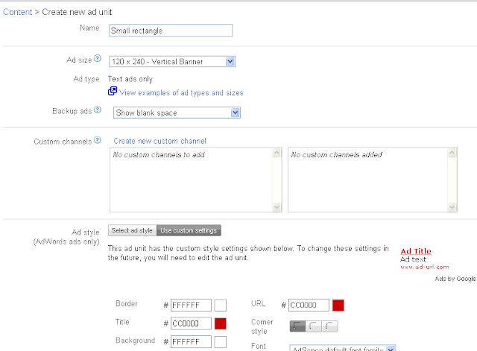Viewport: 477px width, 351px height.
Task: Select the square corner style
Action: pyautogui.click(x=297, y=326)
